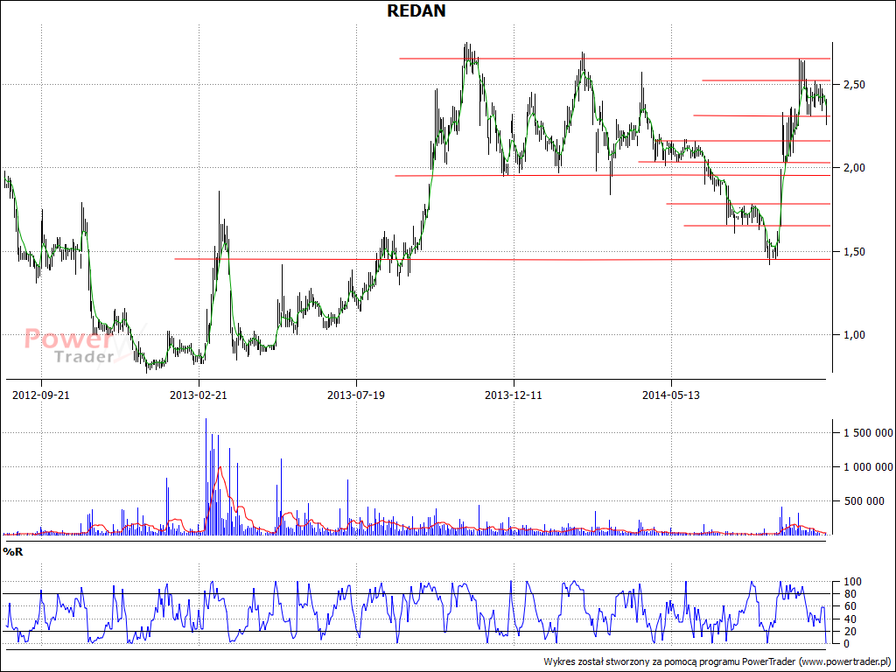Click the PowerTrader credit text at bottom
The width and height of the screenshot is (896, 672).
tap(717, 661)
